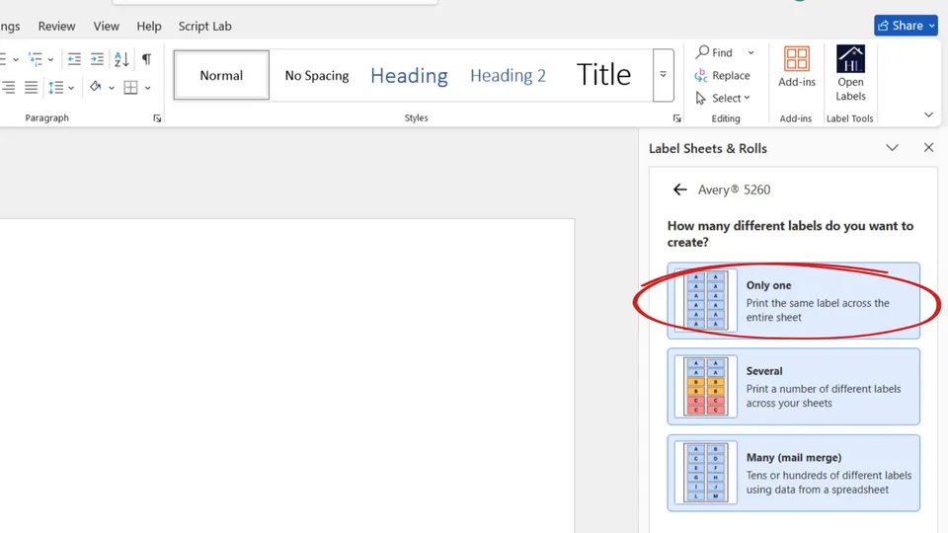Sort text A to Z
Viewport: 948px width, 533px height.
pos(121,58)
